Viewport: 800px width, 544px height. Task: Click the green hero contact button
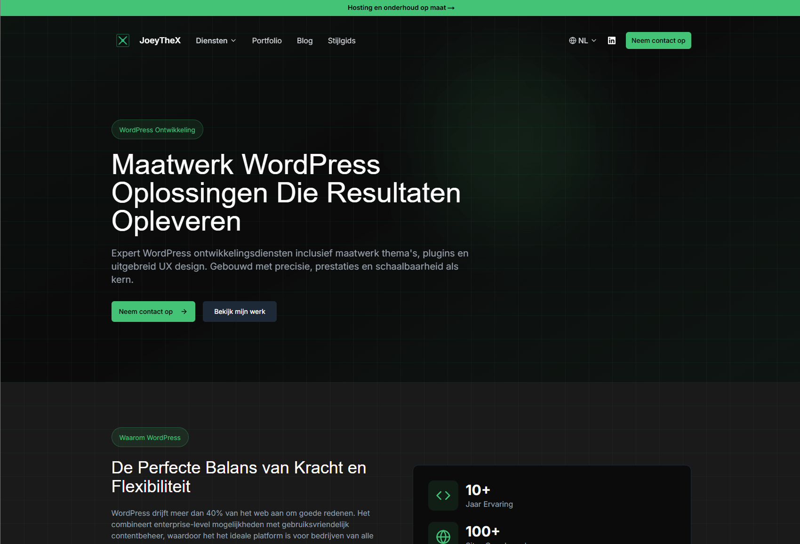[x=153, y=311]
